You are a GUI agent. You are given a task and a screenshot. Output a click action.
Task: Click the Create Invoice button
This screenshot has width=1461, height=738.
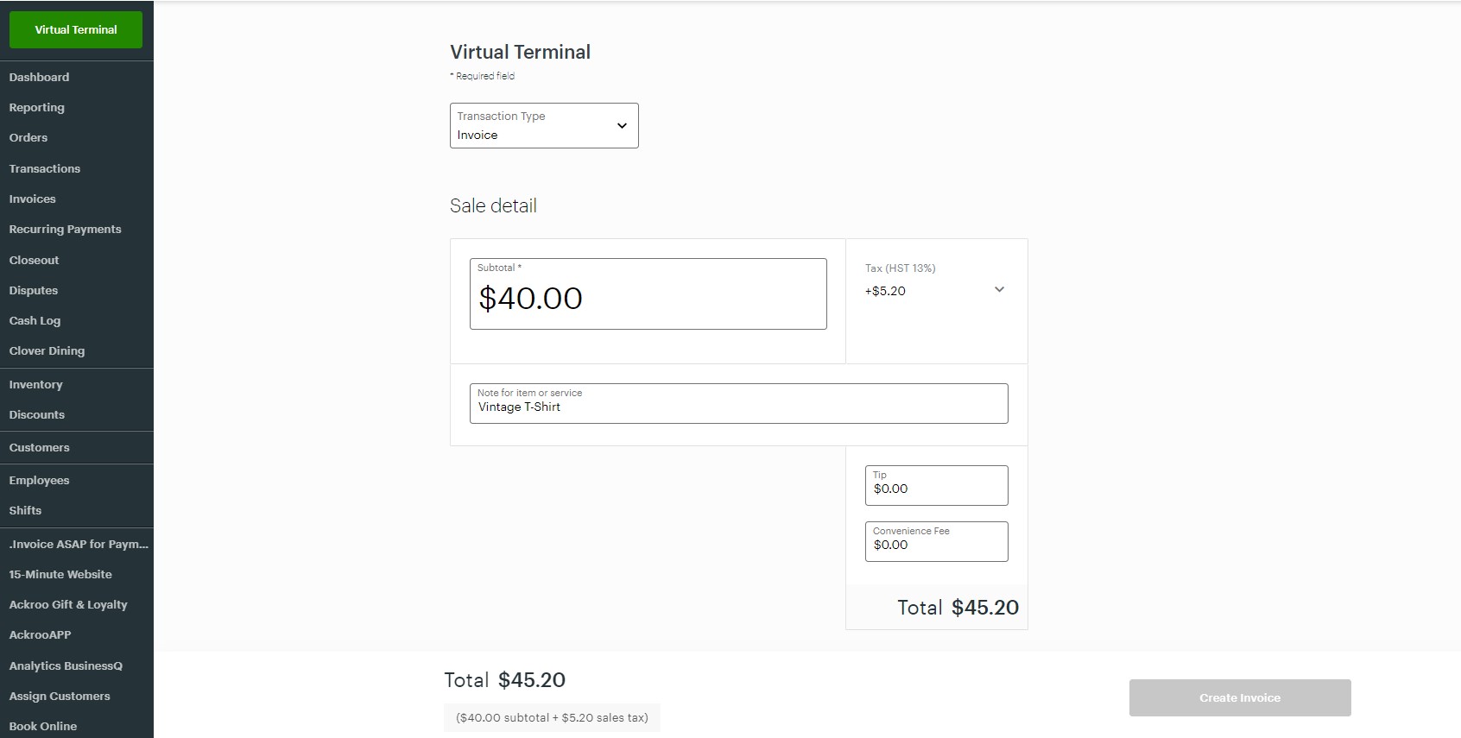[1238, 697]
